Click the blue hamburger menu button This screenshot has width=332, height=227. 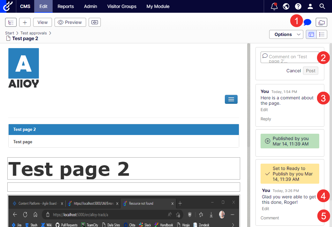tap(231, 99)
